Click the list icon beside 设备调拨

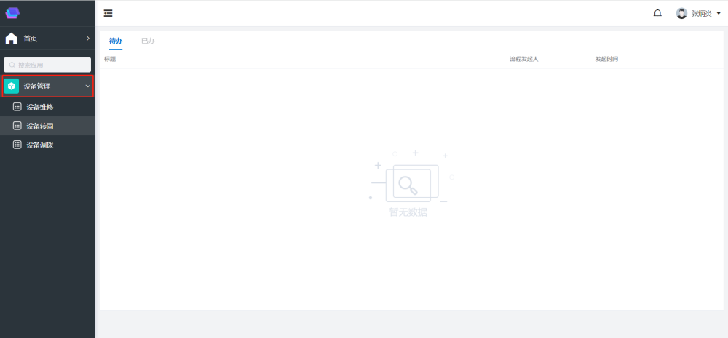coord(17,145)
